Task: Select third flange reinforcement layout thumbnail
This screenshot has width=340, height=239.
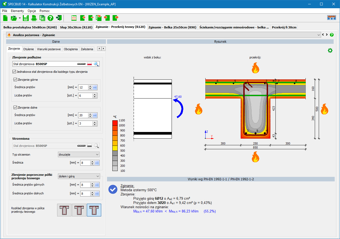Action: 94,210
